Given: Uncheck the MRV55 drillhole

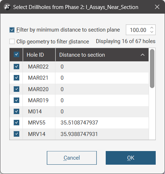Looking at the screenshot, I should point(16,123).
